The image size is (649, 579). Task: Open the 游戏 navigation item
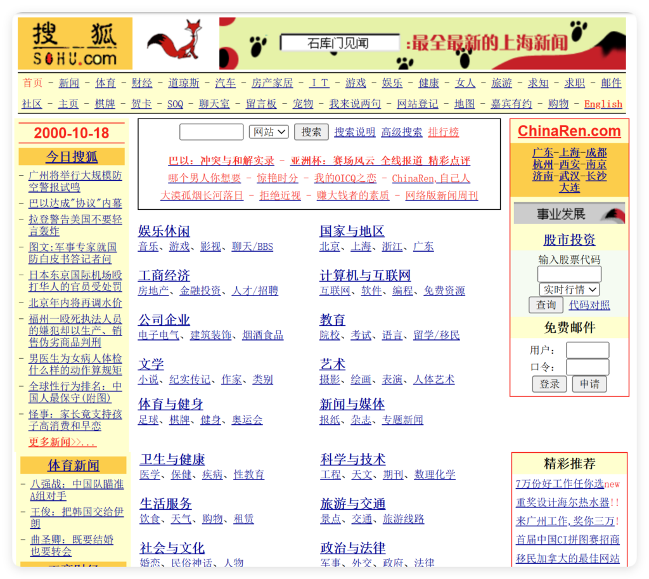point(356,83)
